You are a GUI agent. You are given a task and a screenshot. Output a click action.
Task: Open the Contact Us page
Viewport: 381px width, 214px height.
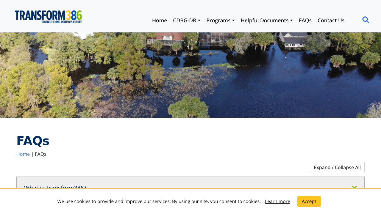[x=331, y=21]
